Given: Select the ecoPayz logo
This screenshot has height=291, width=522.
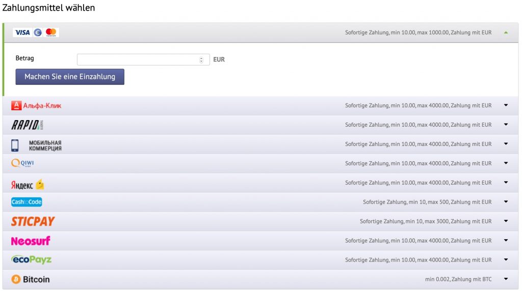Looking at the screenshot, I should click(31, 260).
